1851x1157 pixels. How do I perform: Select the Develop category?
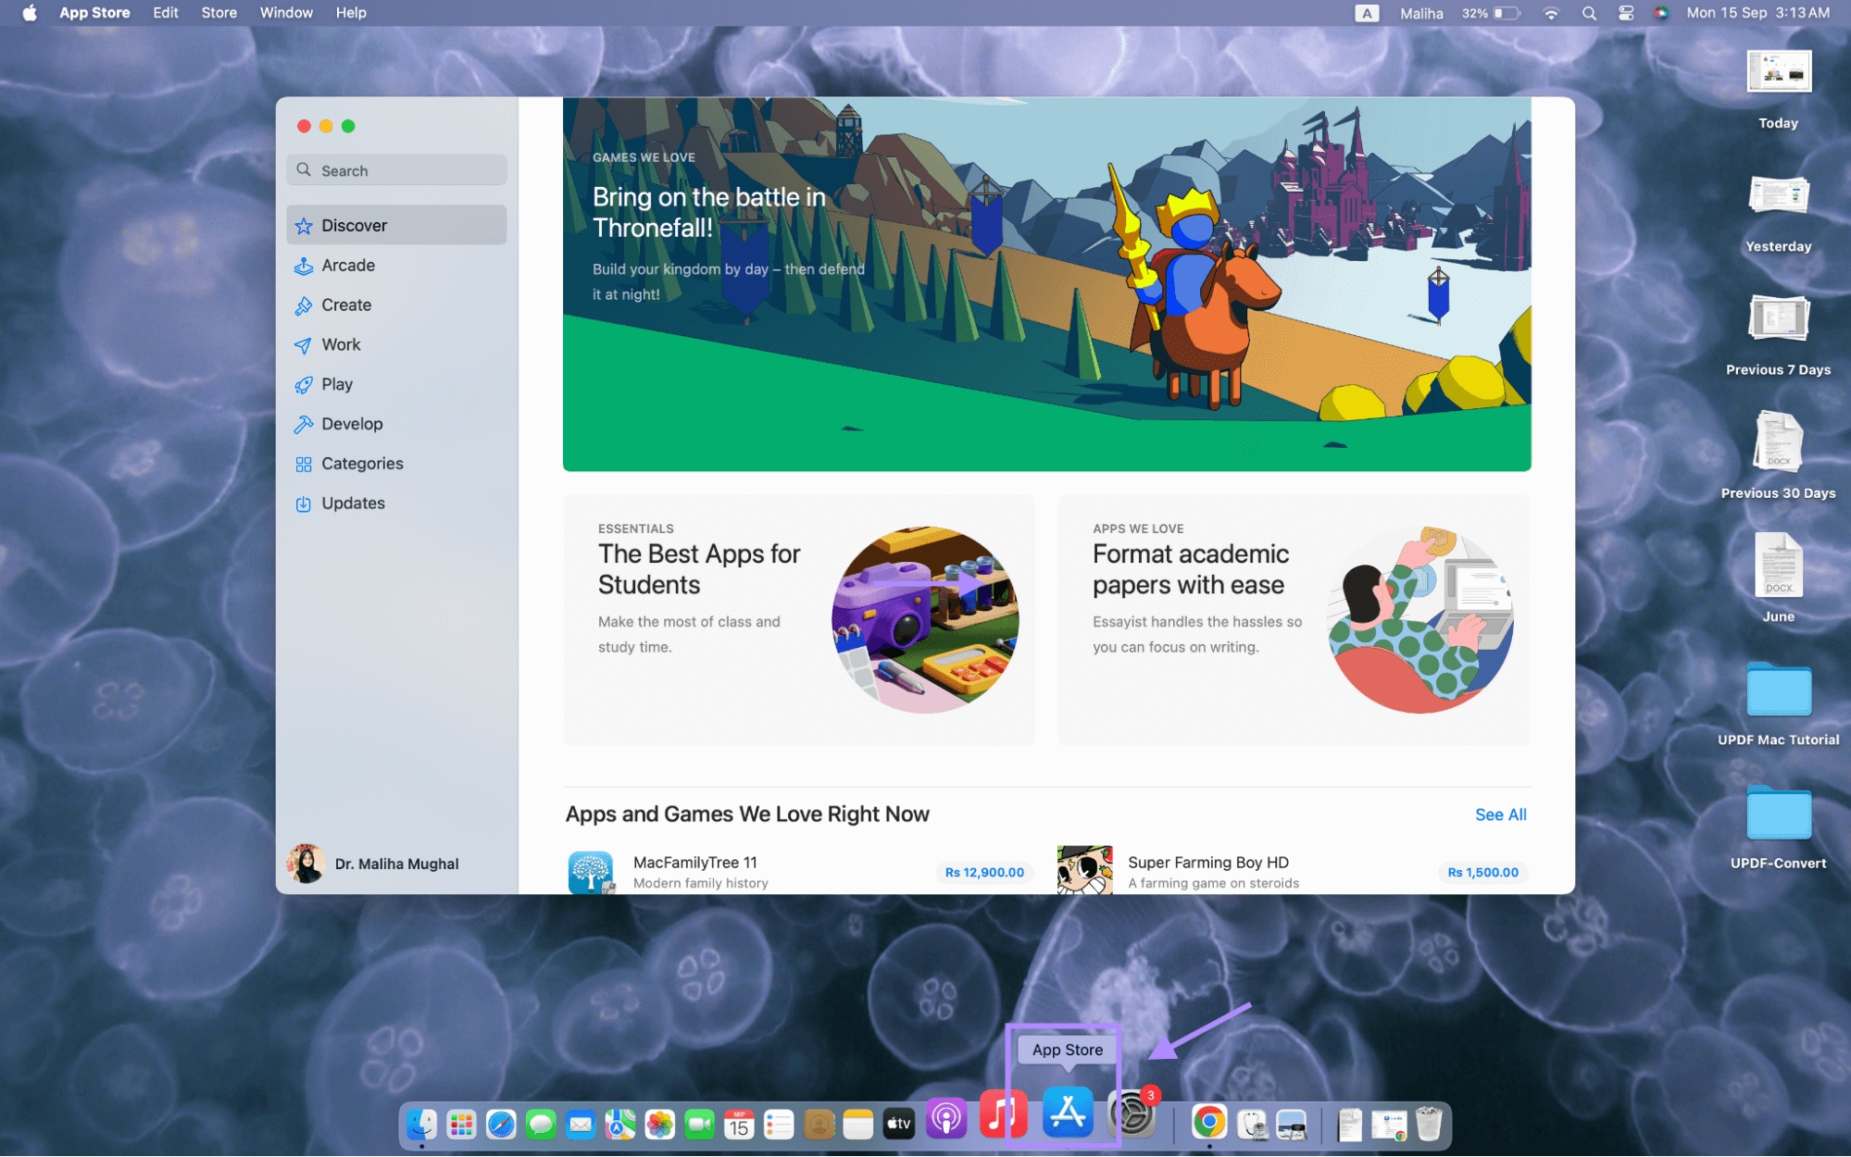[x=396, y=424]
